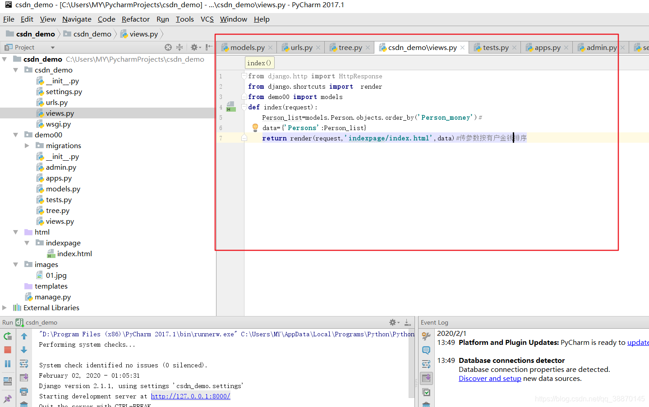This screenshot has height=407, width=649.
Task: Mark all Event Log notifications as read
Action: pos(426,392)
